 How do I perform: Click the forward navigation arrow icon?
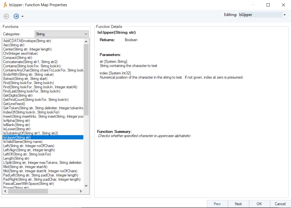click(16, 16)
